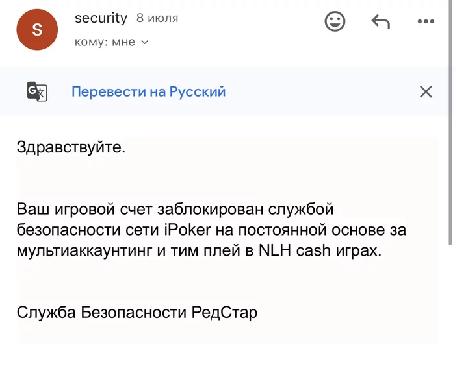The height and width of the screenshot is (388, 455).
Task: Dismiss the translation banner
Action: [426, 91]
